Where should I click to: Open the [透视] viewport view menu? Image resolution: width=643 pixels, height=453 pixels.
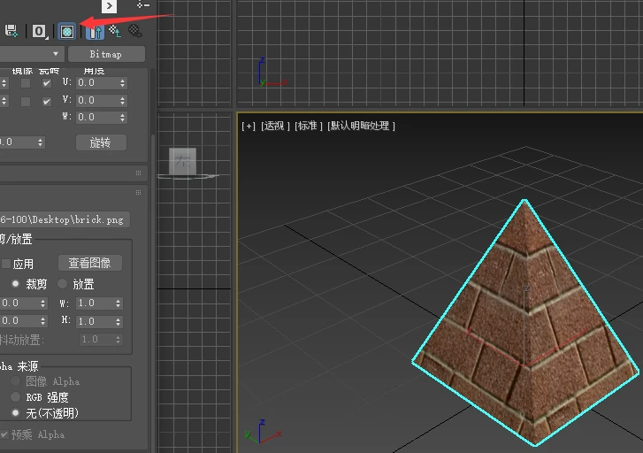276,126
